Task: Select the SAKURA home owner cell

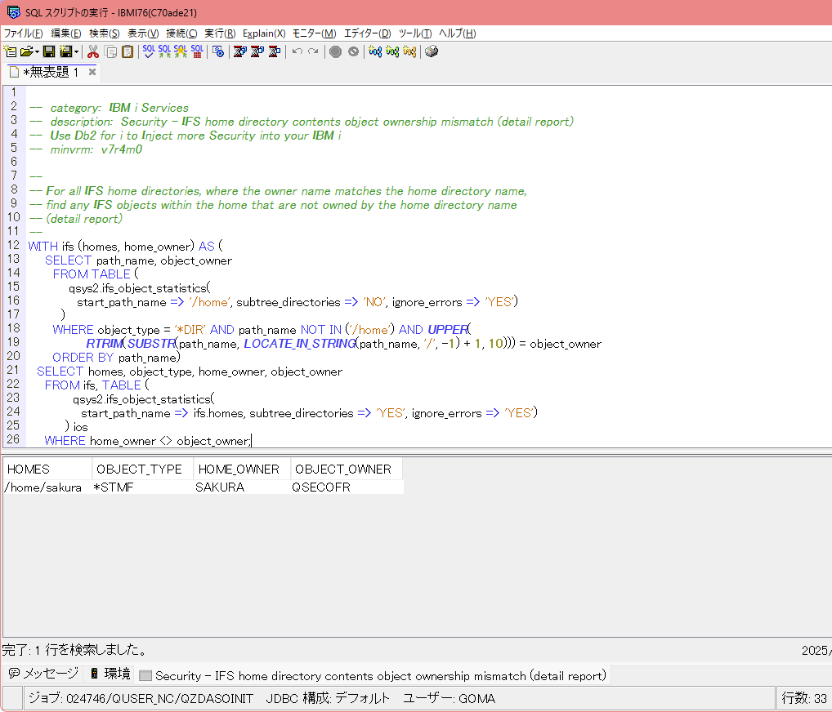Action: (x=242, y=487)
